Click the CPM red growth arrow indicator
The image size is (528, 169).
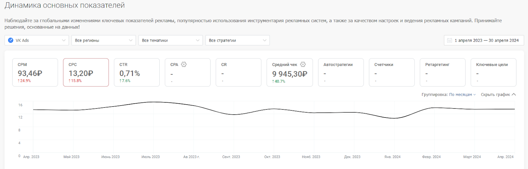coord(19,81)
